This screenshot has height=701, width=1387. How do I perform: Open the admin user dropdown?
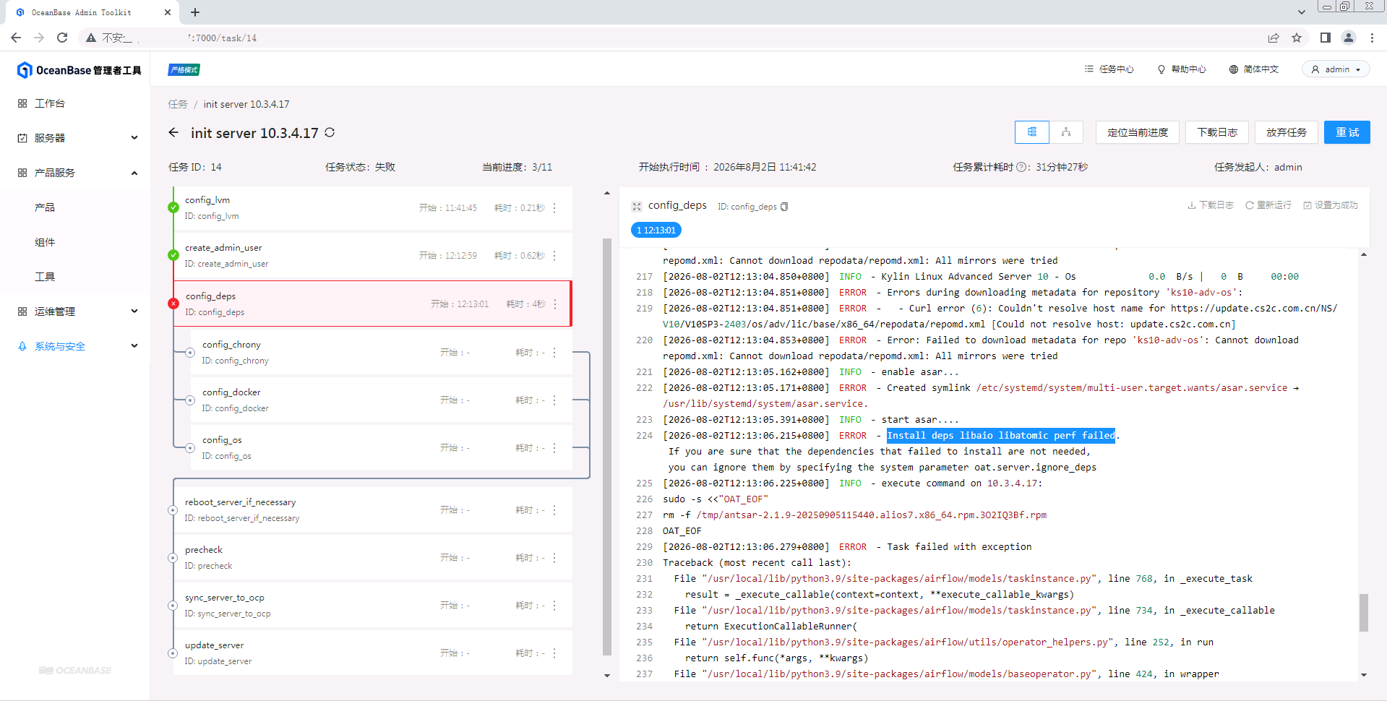pyautogui.click(x=1336, y=69)
